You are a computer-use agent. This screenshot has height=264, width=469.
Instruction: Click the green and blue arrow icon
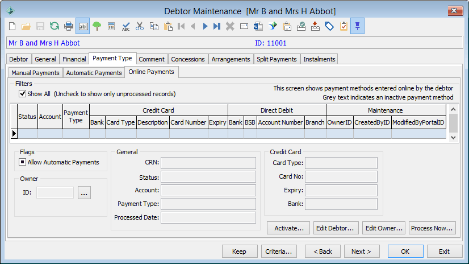coord(273,26)
